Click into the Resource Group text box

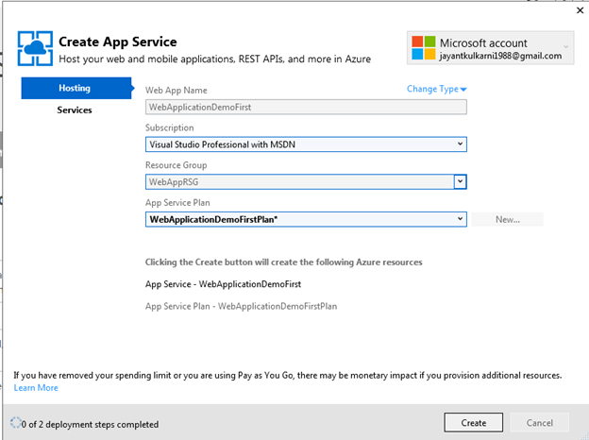298,181
